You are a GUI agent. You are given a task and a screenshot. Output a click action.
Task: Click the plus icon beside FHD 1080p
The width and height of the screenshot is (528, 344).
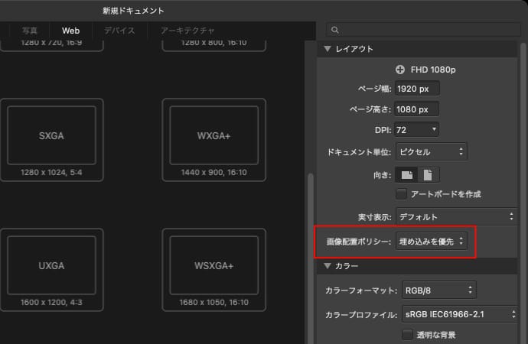coord(400,70)
